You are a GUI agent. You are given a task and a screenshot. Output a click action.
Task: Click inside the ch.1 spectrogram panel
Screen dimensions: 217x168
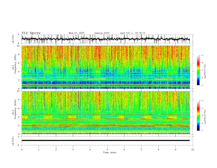pyautogui.click(x=105, y=67)
